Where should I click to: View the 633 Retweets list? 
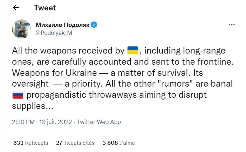[x=31, y=143]
